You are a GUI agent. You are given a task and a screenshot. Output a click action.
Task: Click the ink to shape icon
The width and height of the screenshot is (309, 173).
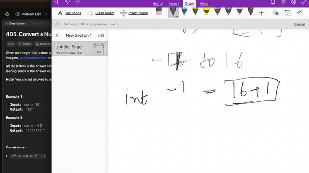pos(288,13)
